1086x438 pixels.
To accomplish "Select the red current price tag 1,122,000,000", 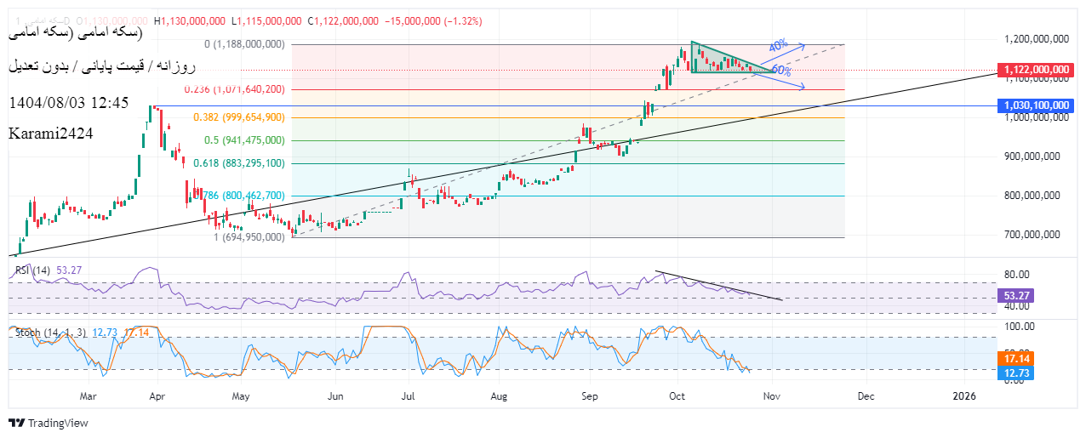I will click(1035, 70).
